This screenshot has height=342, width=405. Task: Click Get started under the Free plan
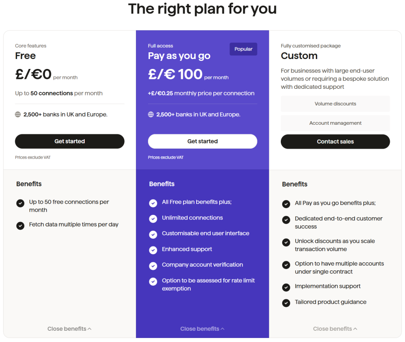[x=69, y=141]
